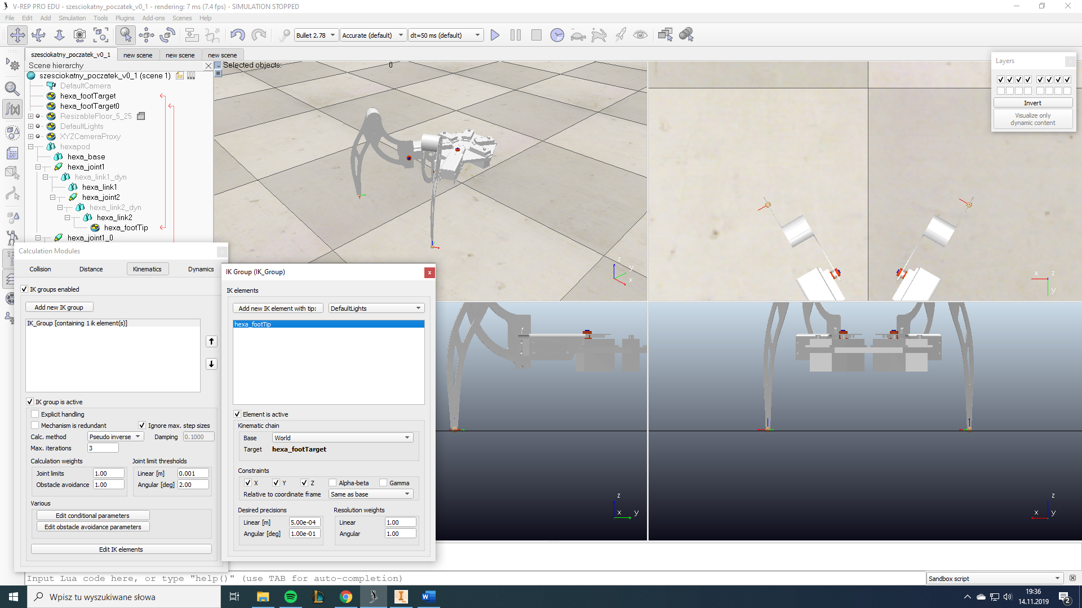
Task: Open the Plugins menu
Action: [125, 18]
